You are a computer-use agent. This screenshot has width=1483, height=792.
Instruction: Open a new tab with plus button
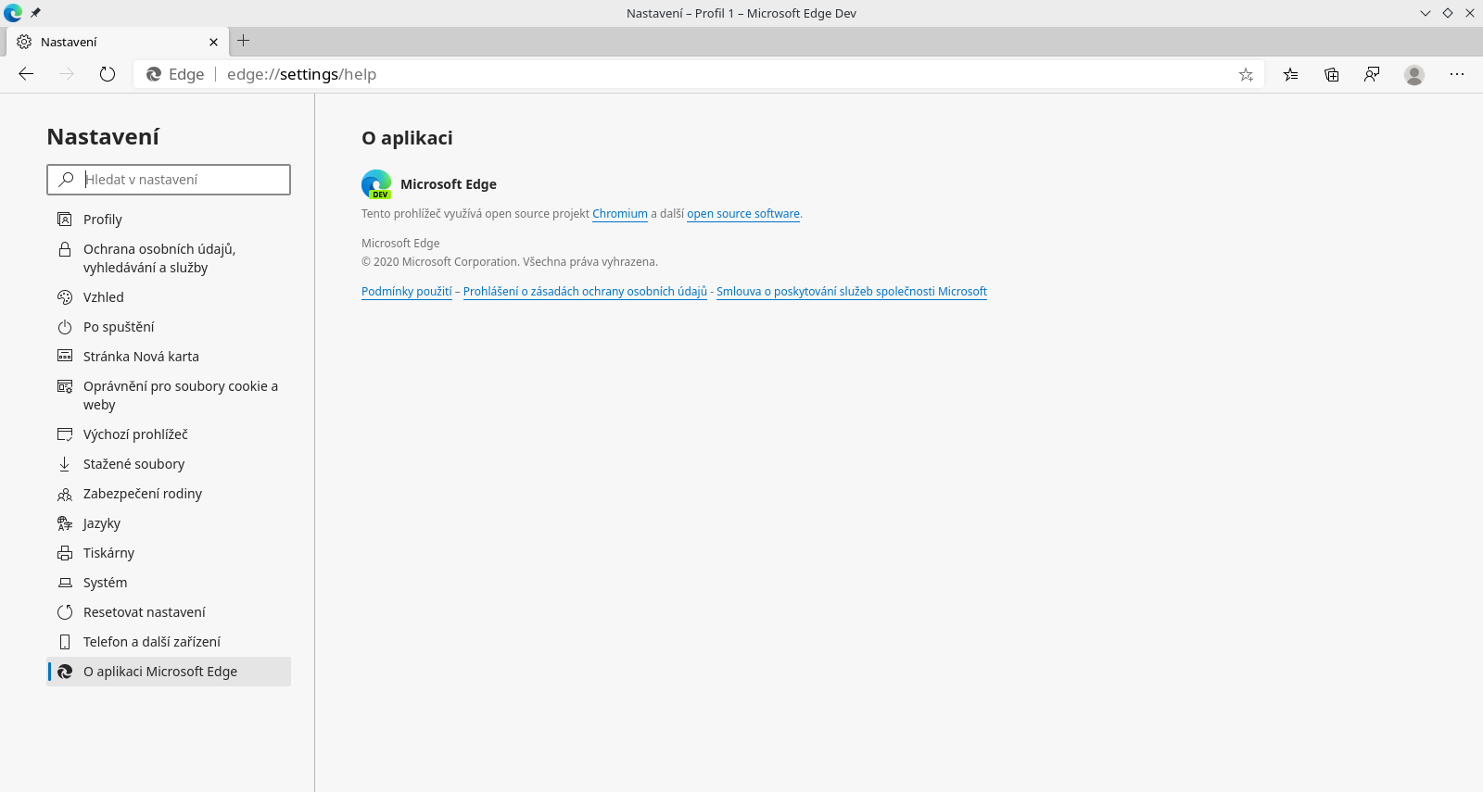coord(244,41)
